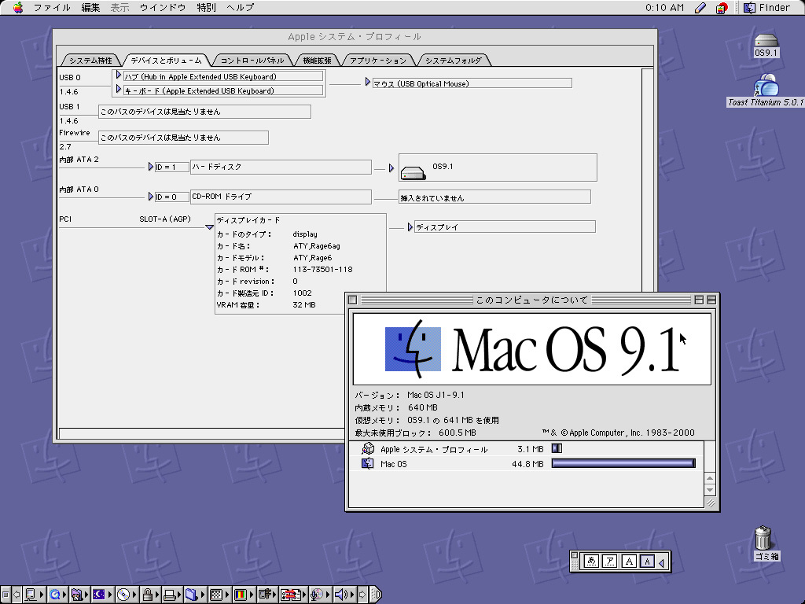Click the Control Strip scroll-left arrow

17,595
